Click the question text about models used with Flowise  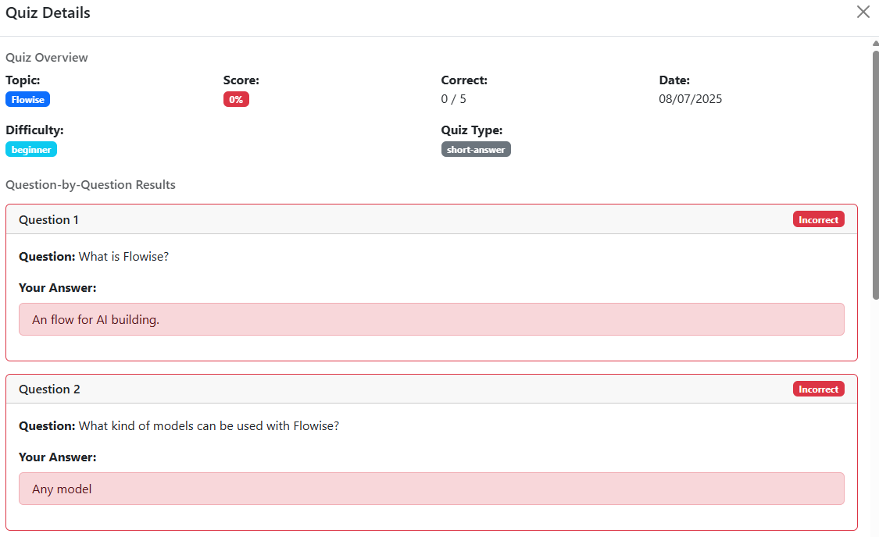click(x=209, y=426)
